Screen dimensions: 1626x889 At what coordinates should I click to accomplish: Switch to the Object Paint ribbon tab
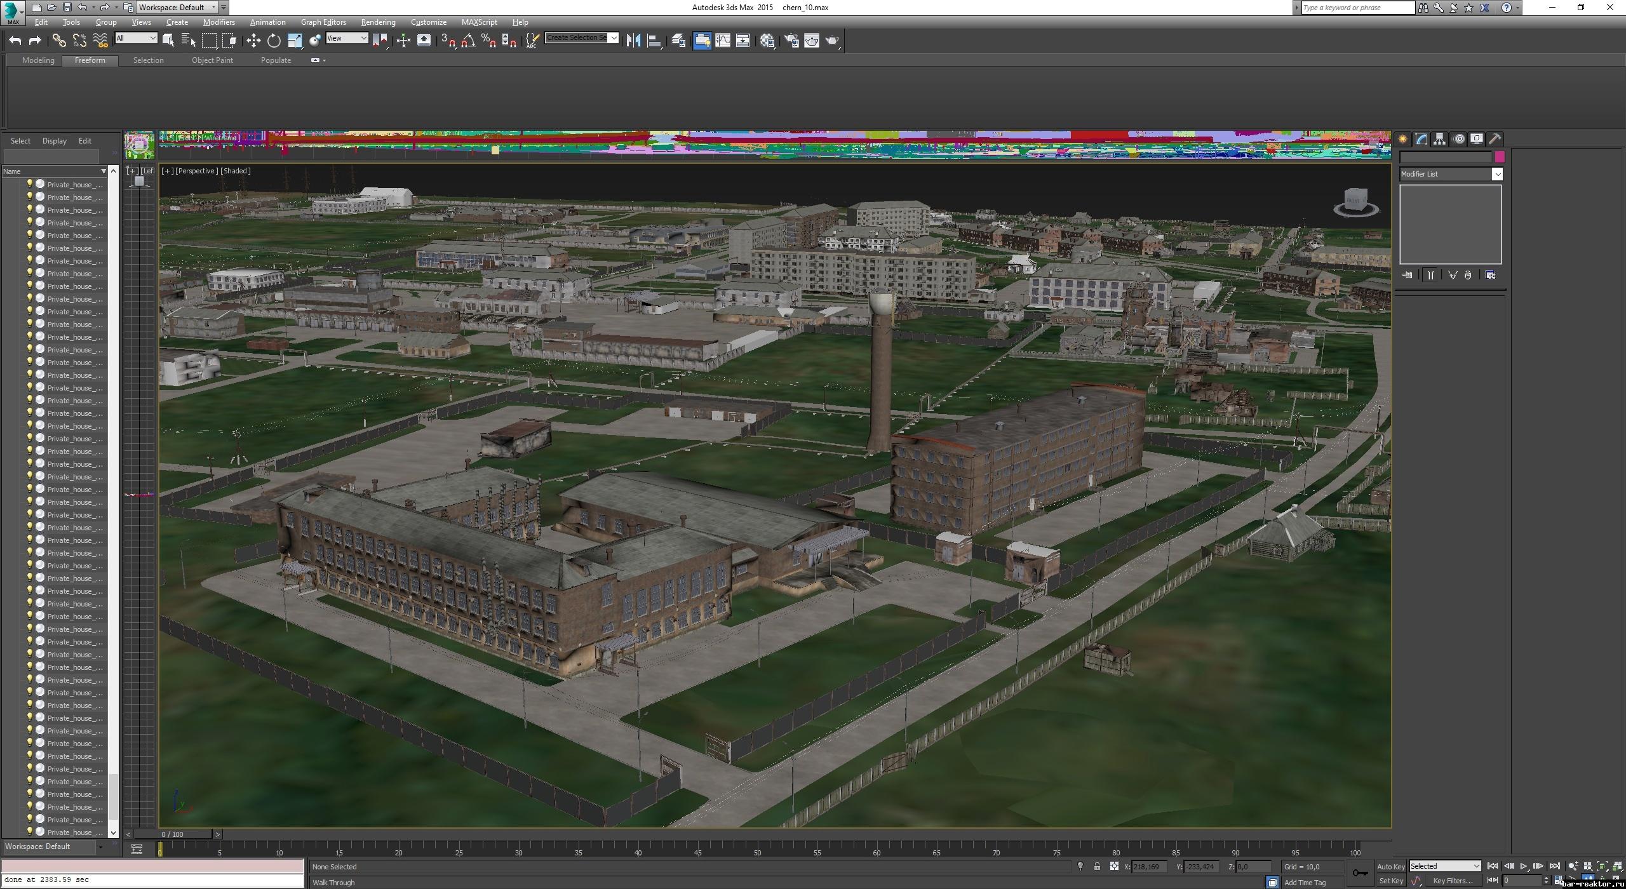coord(212,60)
